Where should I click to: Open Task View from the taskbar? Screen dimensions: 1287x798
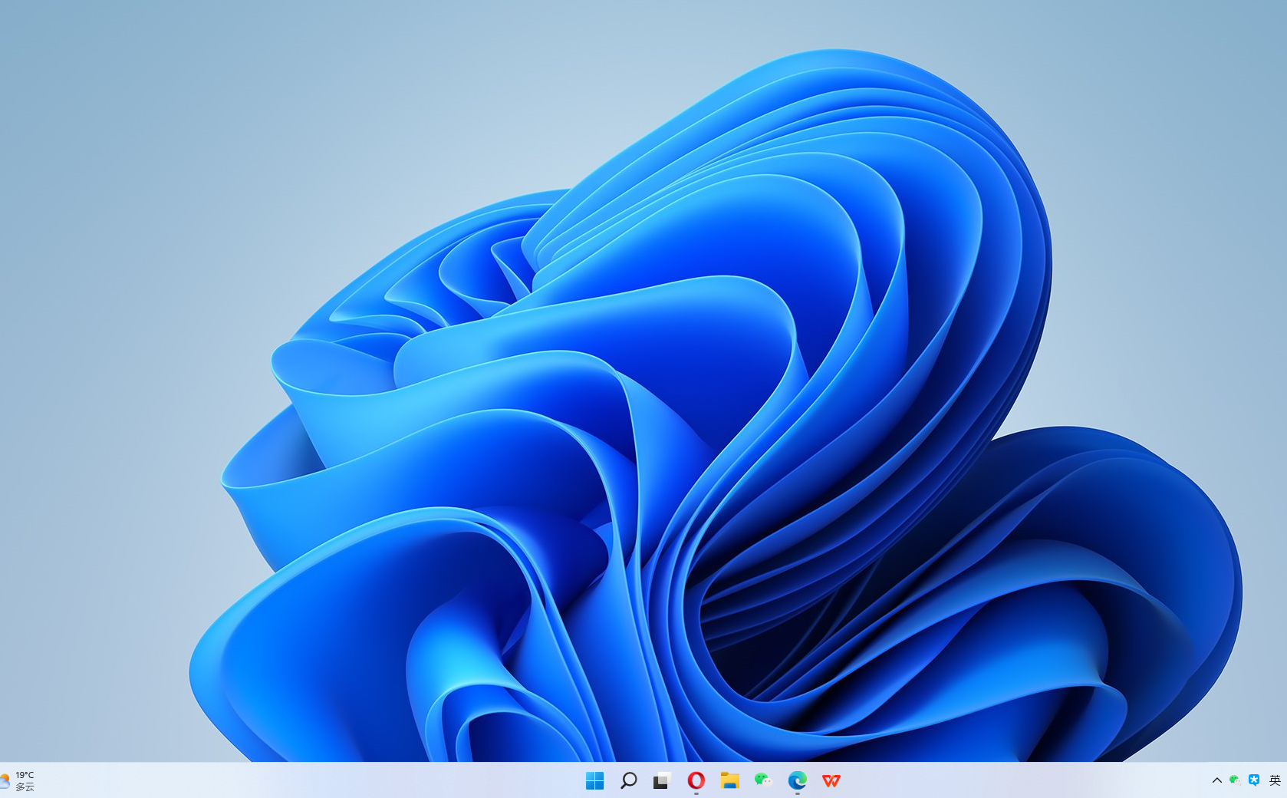pos(662,780)
